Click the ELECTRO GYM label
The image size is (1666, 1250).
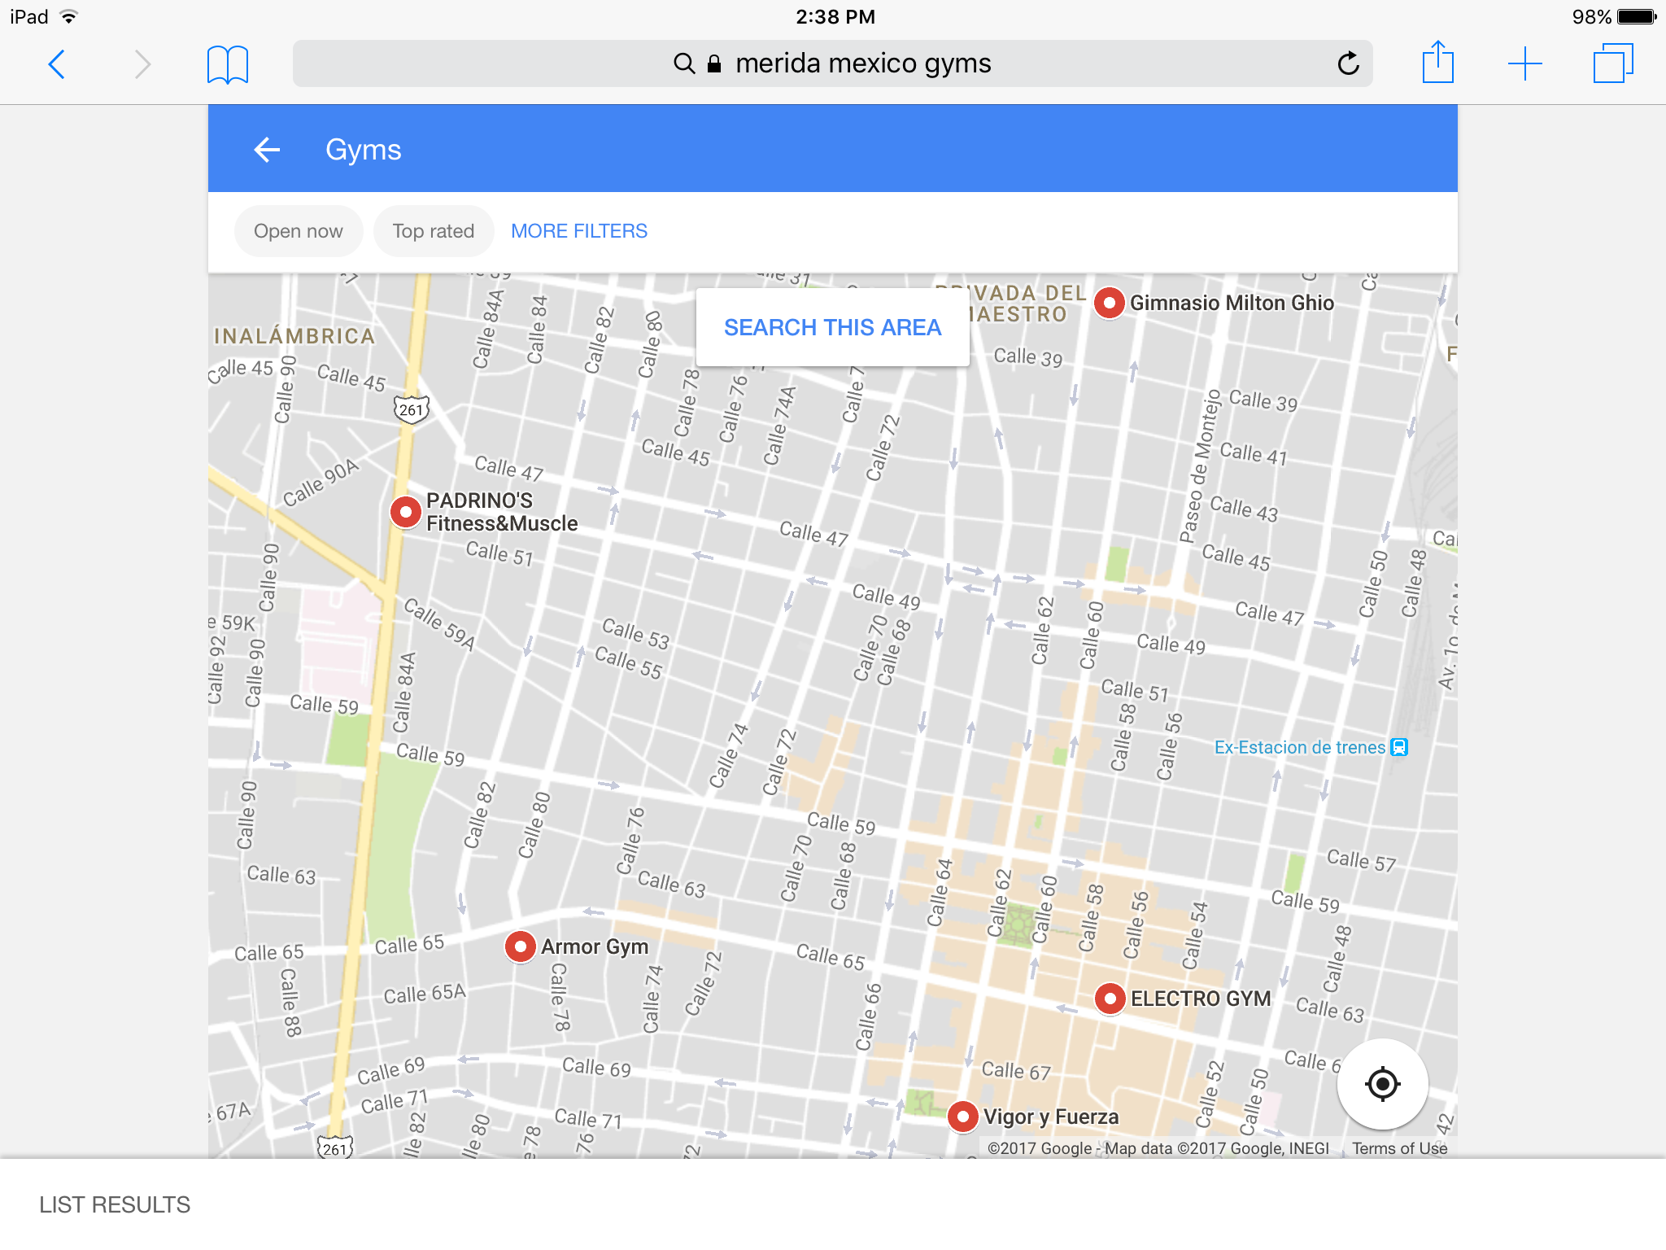pyautogui.click(x=1201, y=999)
